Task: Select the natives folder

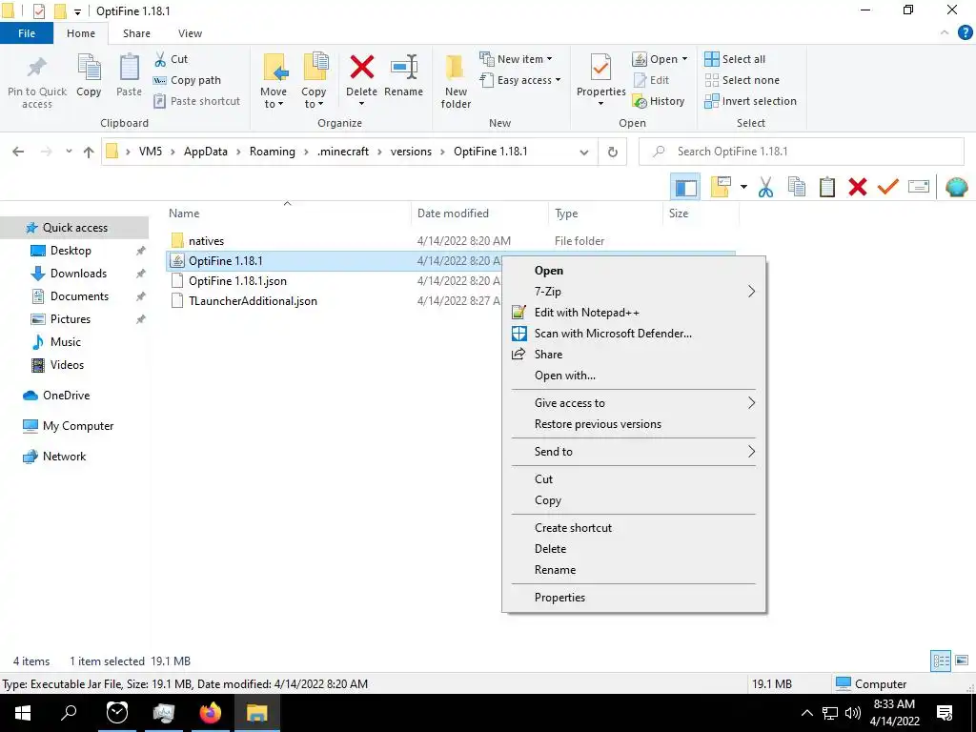Action: tap(206, 241)
